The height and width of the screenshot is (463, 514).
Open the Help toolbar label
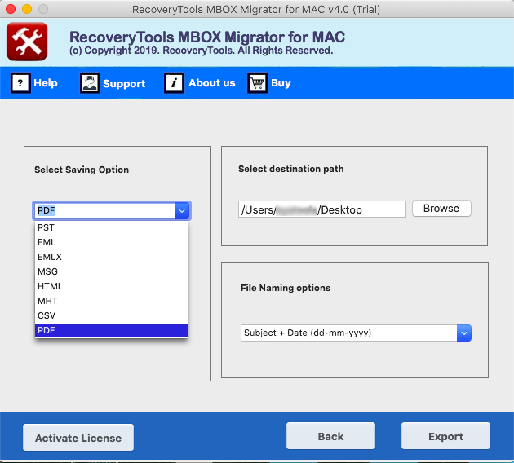[46, 83]
